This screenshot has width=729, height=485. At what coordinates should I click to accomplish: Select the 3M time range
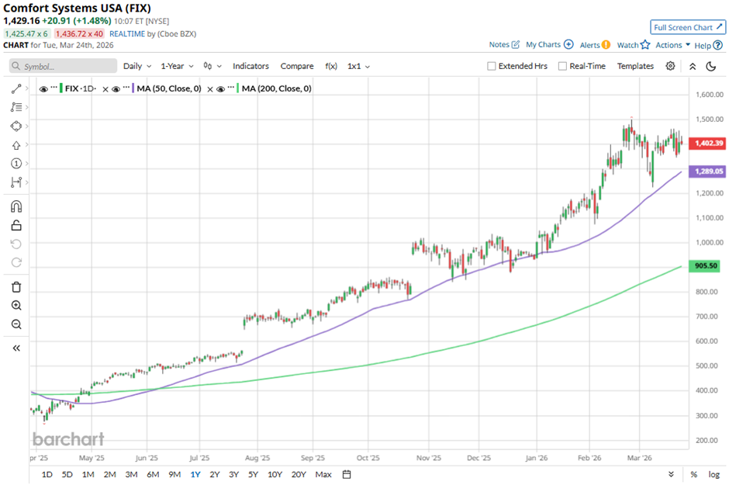click(131, 474)
